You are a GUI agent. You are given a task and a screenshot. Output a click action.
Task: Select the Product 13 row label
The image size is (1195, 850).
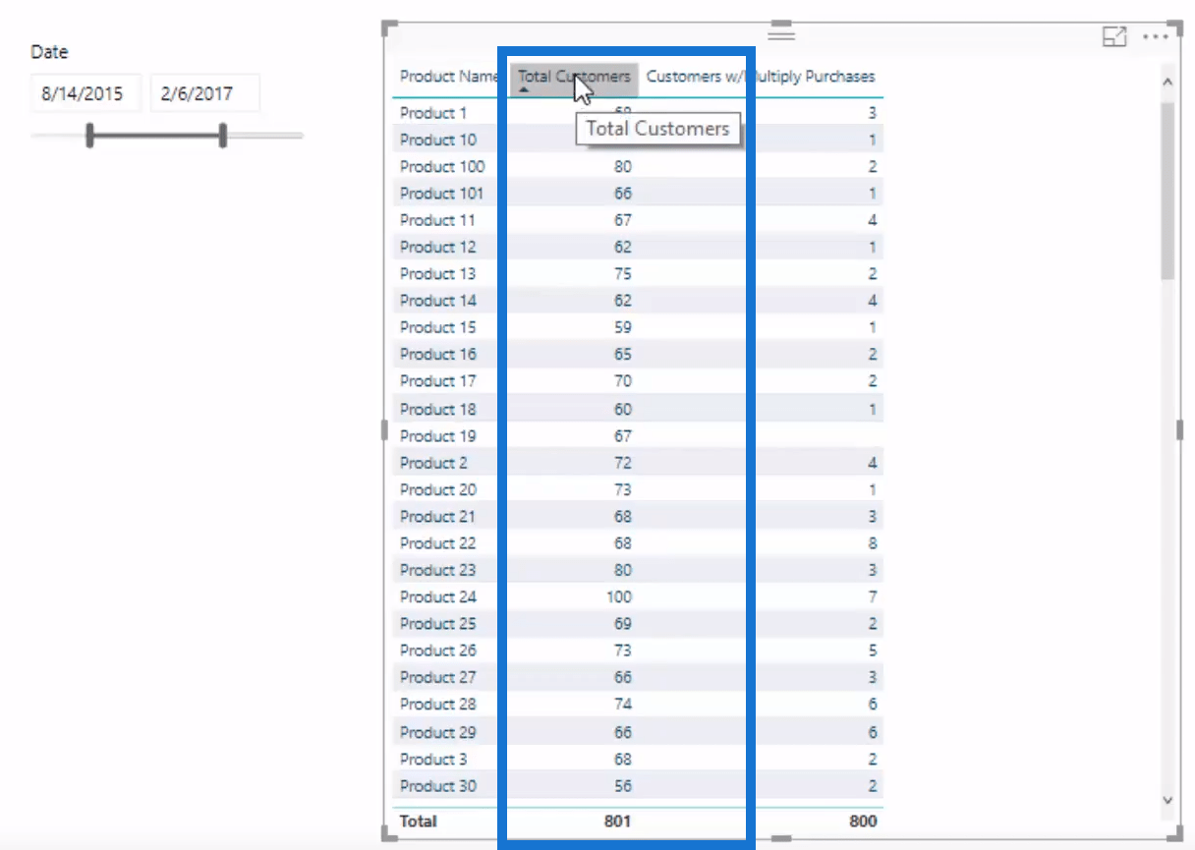click(x=438, y=274)
